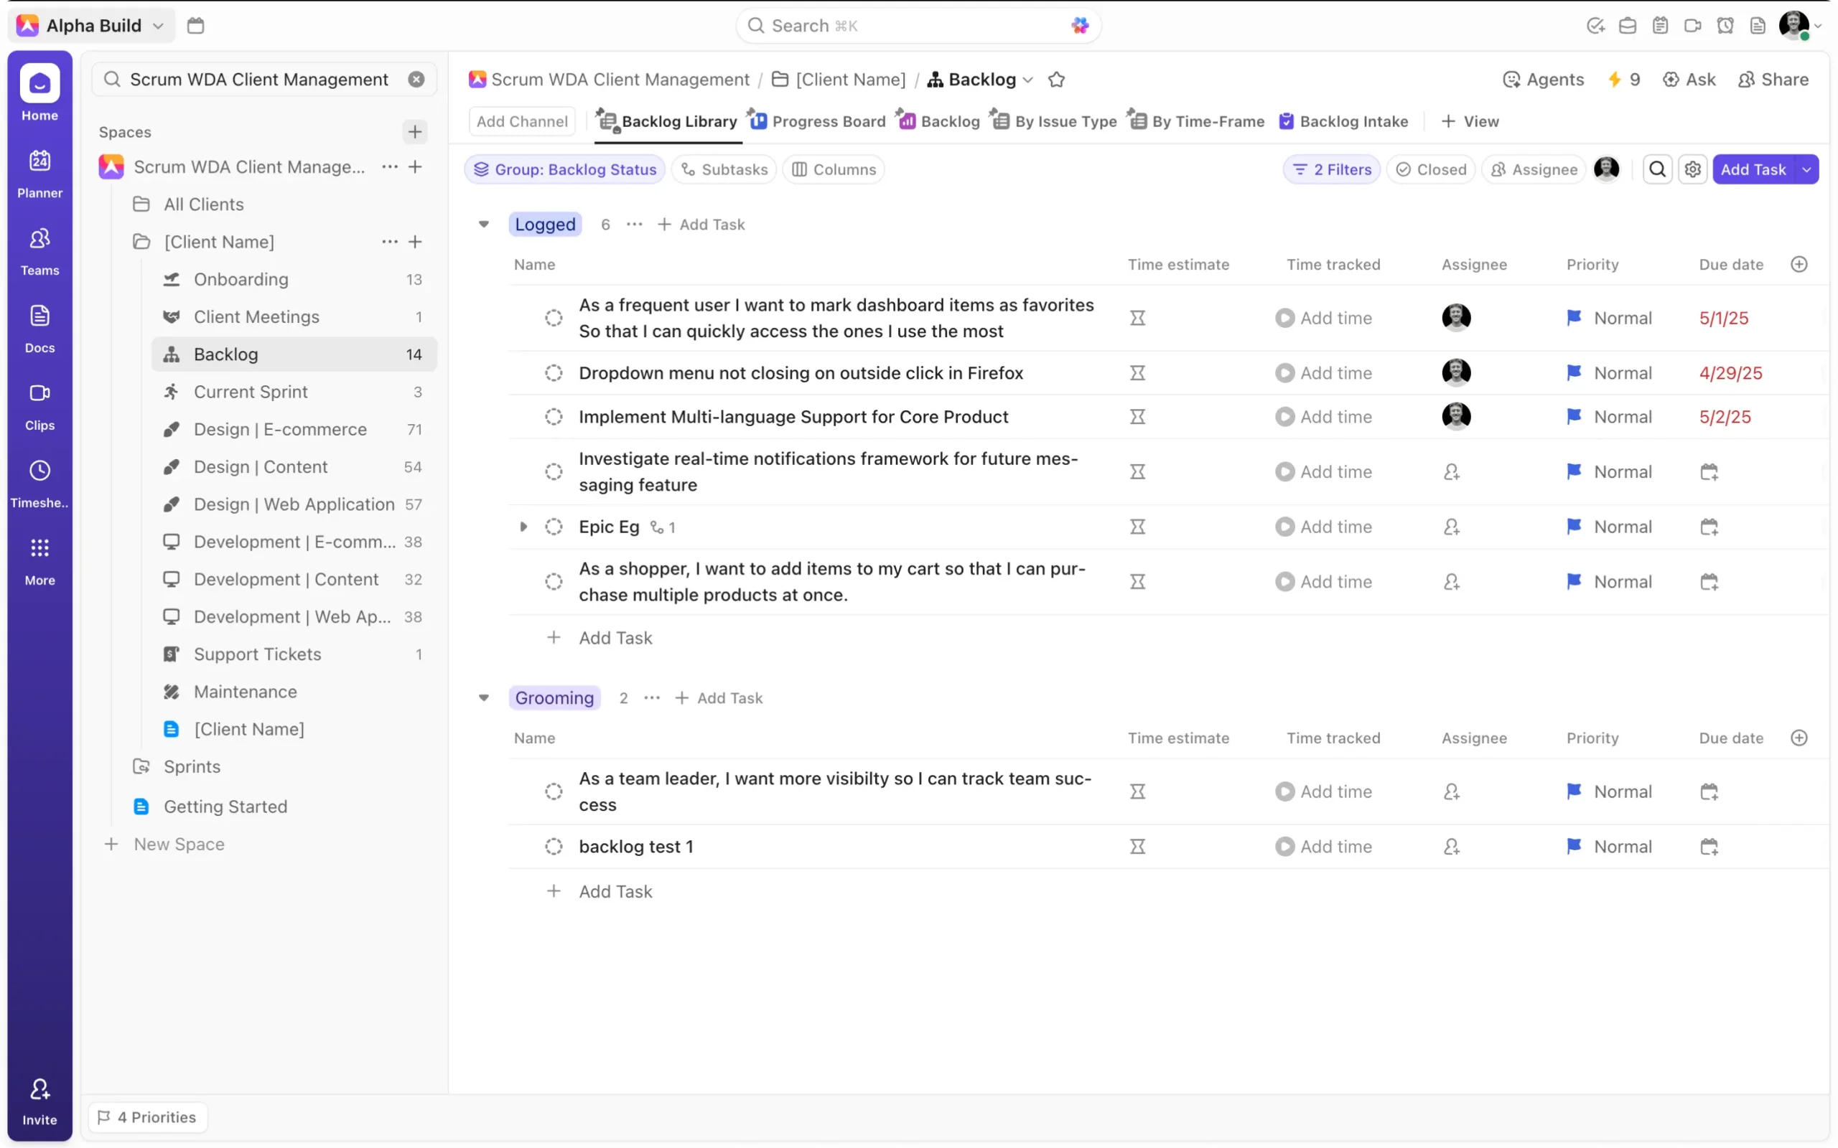This screenshot has width=1838, height=1148.
Task: Click the AI sparkle icon in search
Action: (x=1079, y=26)
